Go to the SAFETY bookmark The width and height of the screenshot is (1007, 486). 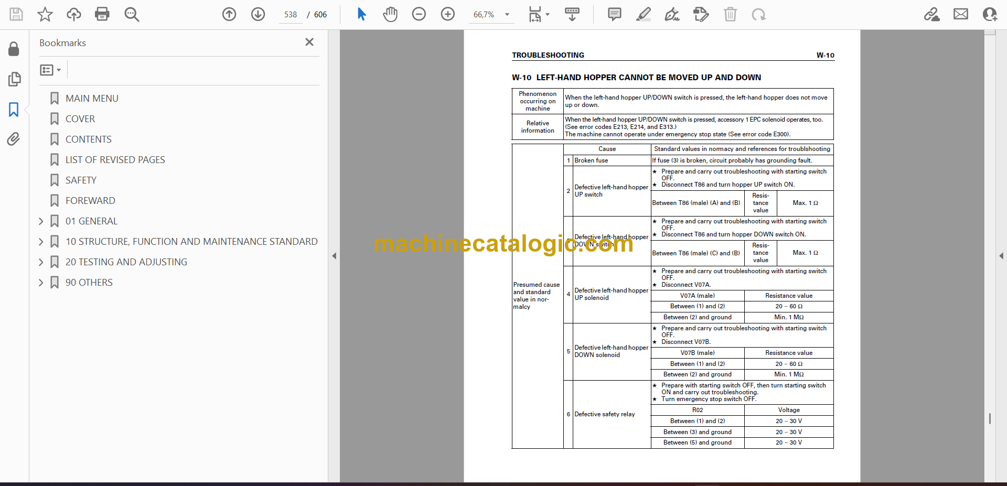81,180
